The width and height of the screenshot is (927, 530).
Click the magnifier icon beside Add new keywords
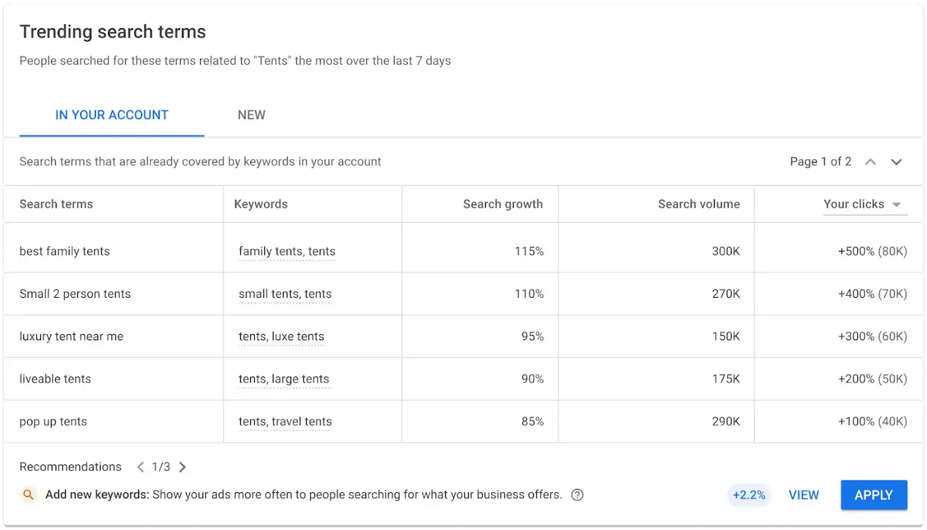coord(27,495)
